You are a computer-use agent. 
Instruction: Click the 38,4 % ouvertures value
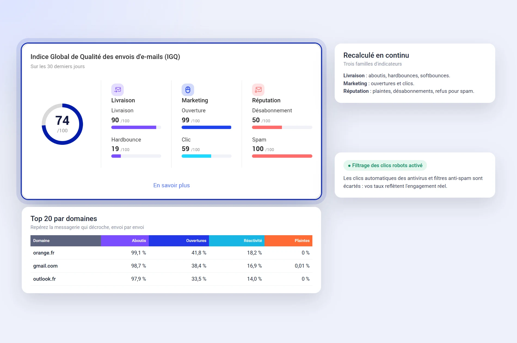coord(199,266)
